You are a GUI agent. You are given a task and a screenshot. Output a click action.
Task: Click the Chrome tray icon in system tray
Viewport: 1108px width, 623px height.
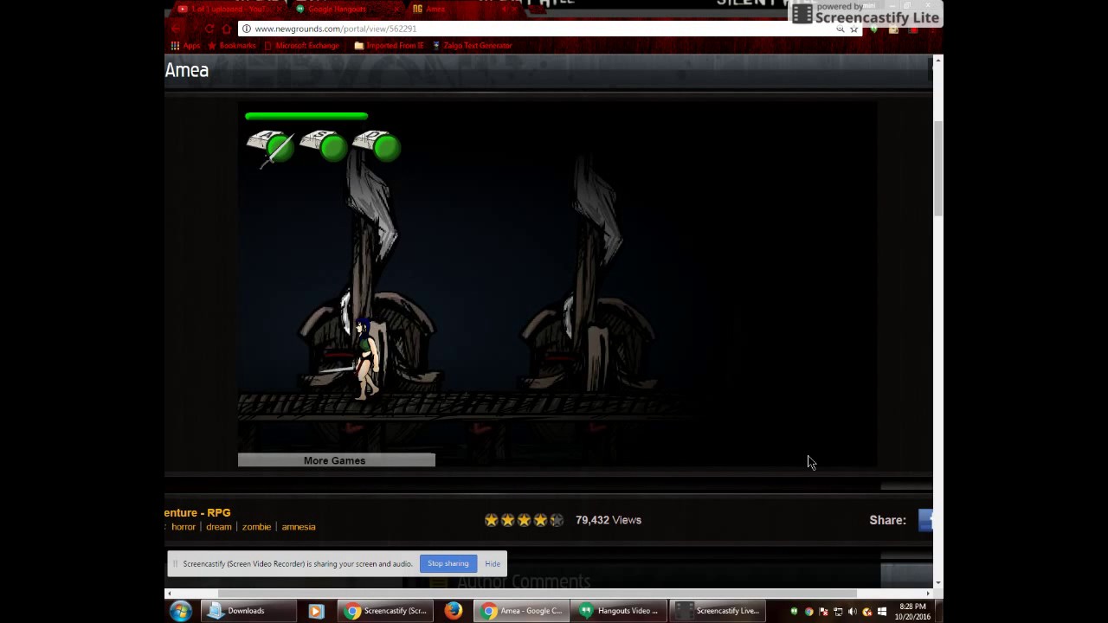point(808,612)
